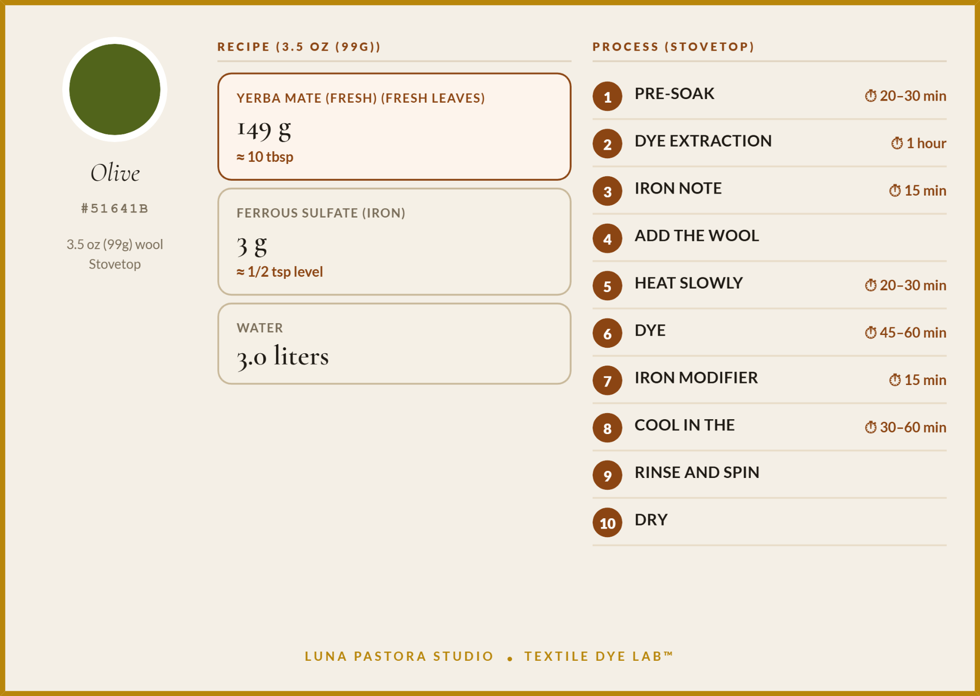Expand the Rinse And Spin step
Screen dimensions: 980x696
[769, 474]
